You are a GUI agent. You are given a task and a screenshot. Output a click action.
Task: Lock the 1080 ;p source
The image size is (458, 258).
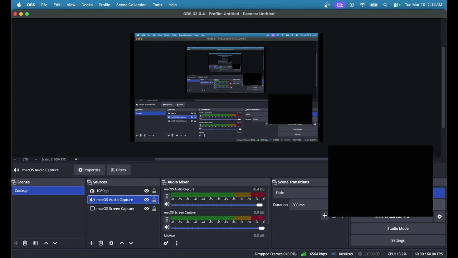(154, 191)
